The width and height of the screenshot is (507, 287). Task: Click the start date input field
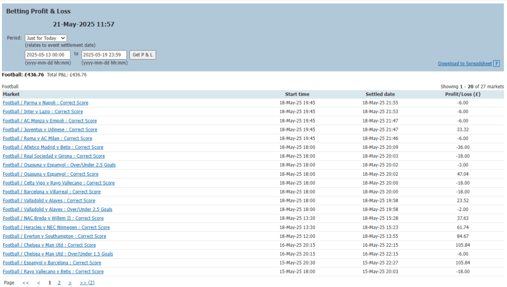48,55
